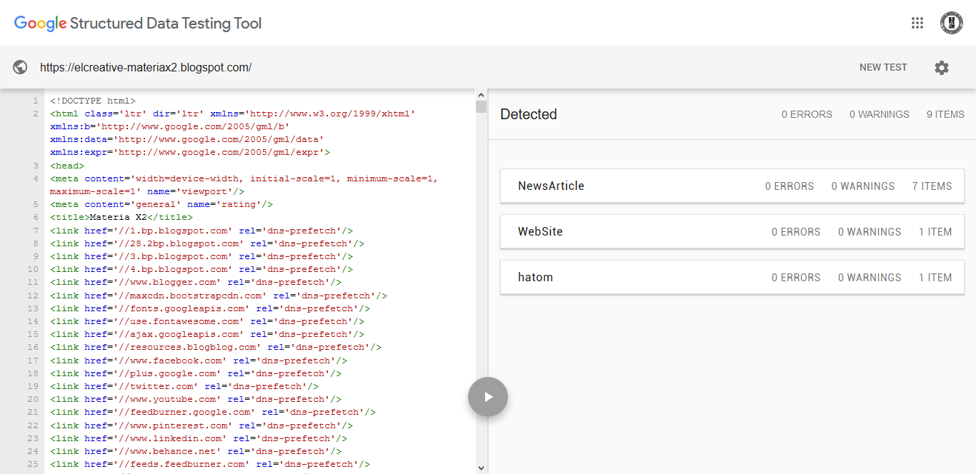Expand the NewsArticle result card
The image size is (976, 474).
(x=732, y=186)
